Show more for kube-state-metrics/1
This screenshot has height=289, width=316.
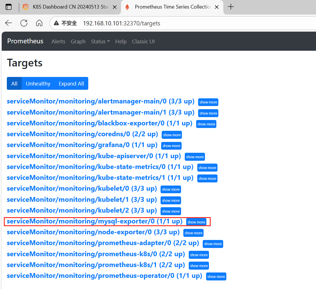(x=207, y=179)
